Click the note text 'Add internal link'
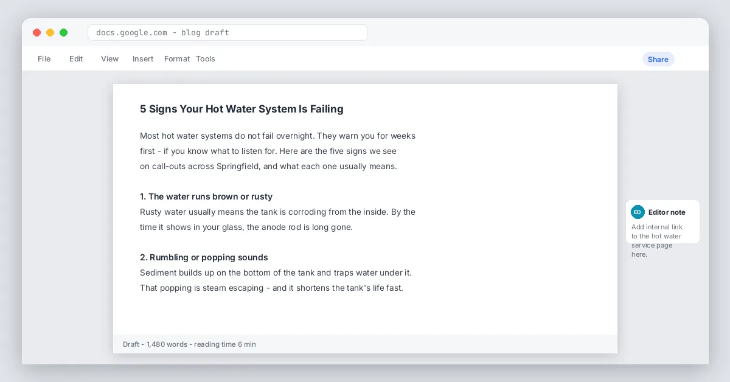Image resolution: width=730 pixels, height=382 pixels. (657, 227)
